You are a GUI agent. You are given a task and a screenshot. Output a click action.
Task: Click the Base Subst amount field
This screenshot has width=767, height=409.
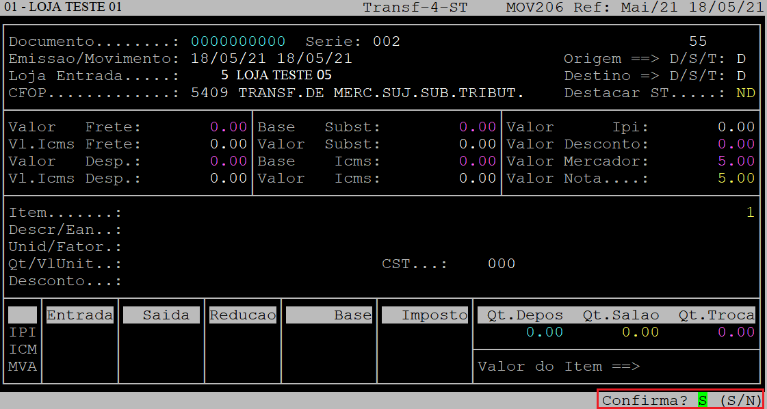click(x=477, y=127)
